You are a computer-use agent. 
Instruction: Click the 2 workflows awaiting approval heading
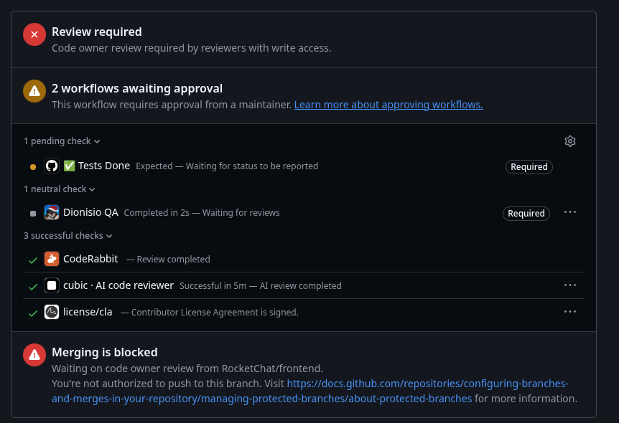click(137, 88)
